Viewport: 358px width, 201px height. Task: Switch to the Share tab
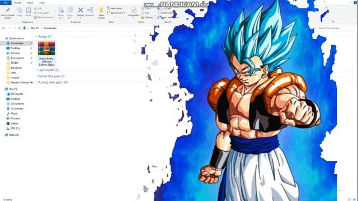coord(30,3)
